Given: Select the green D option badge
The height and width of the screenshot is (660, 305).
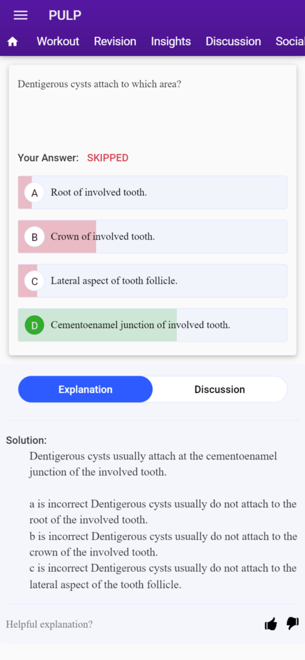Looking at the screenshot, I should coord(35,325).
